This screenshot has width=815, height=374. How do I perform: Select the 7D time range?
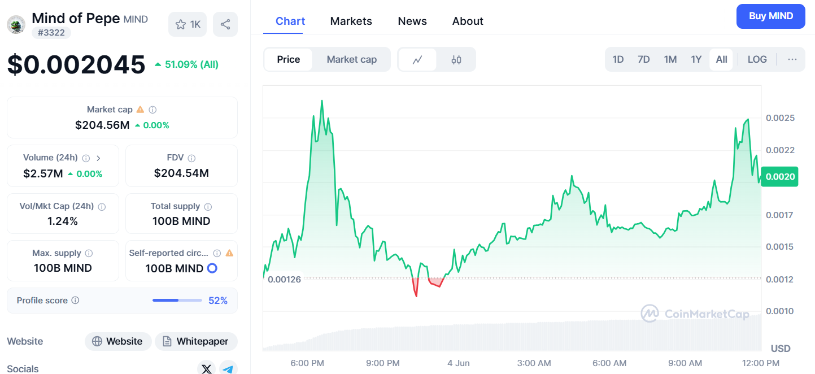pos(643,59)
